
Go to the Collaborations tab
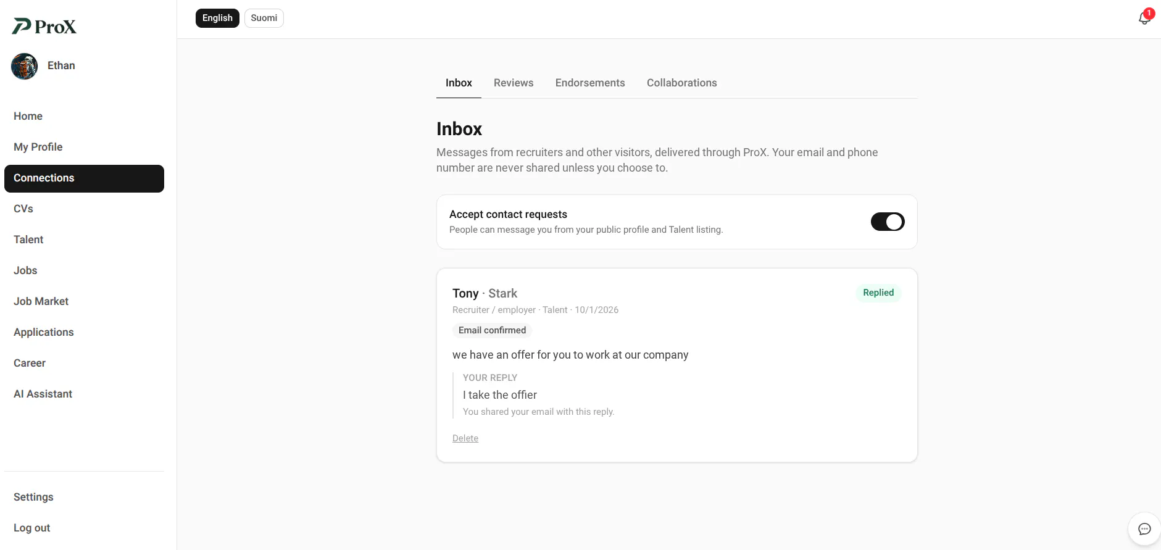[682, 83]
